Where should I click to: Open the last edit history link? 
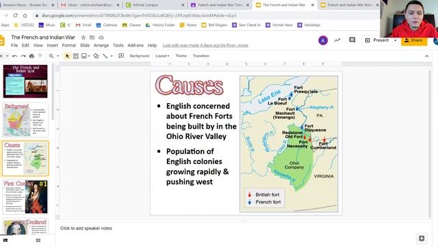[205, 46]
